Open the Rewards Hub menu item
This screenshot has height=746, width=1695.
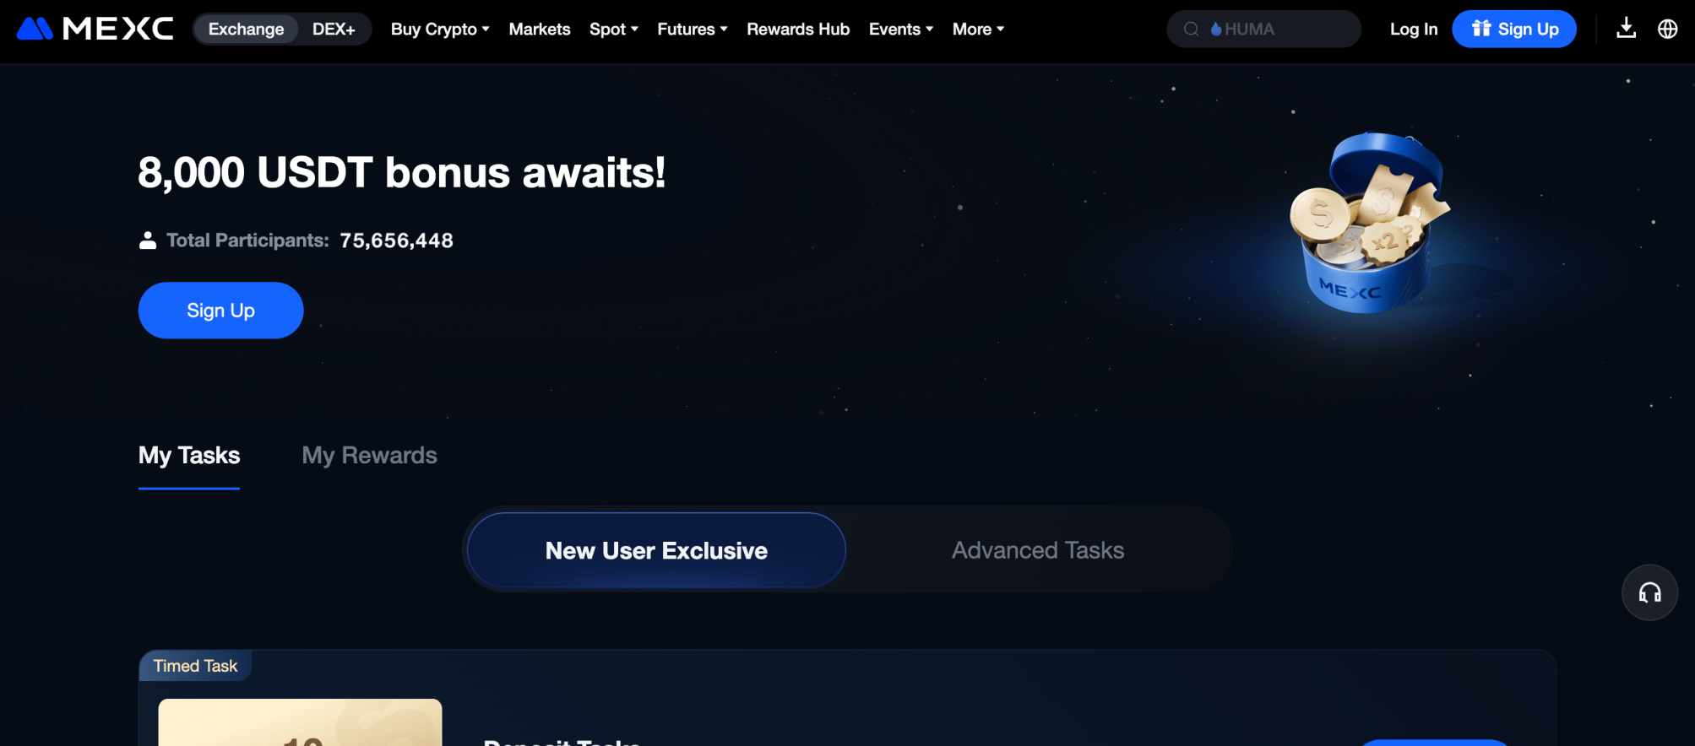[798, 29]
